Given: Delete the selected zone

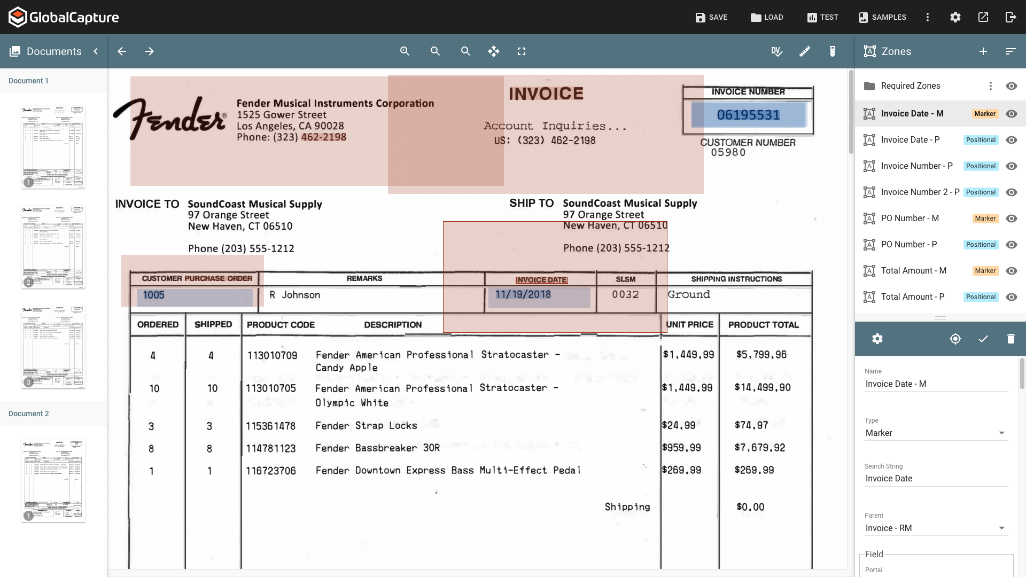Looking at the screenshot, I should 1011,339.
